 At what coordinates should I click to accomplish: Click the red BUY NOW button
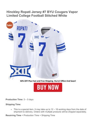pos(48,87)
